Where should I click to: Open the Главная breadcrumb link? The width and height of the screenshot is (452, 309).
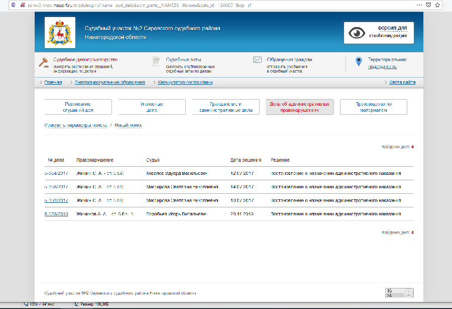[53, 82]
